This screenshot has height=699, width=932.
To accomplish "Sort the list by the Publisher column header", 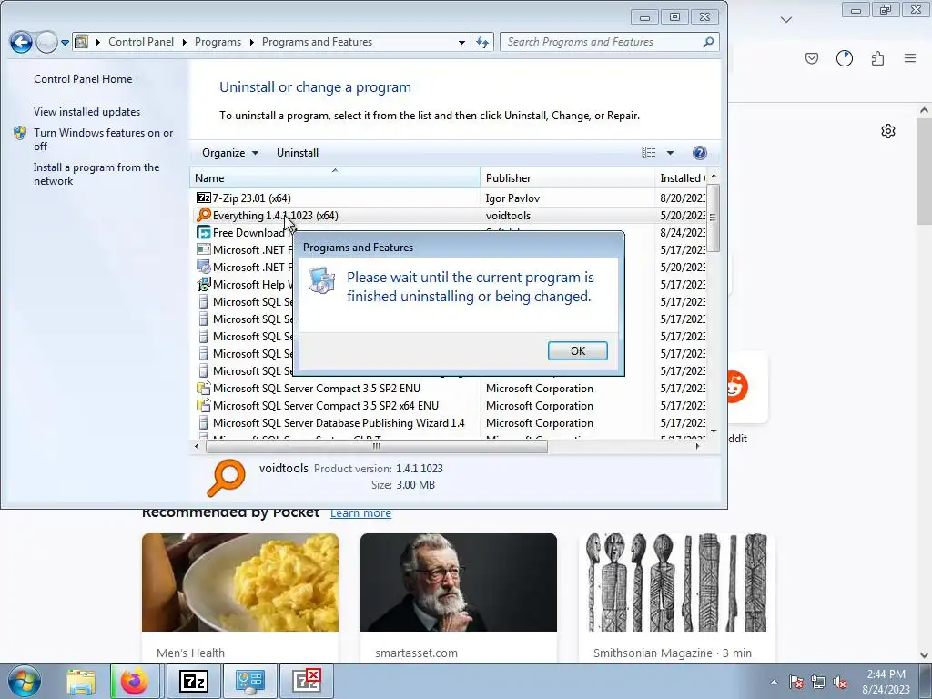I will (x=567, y=177).
